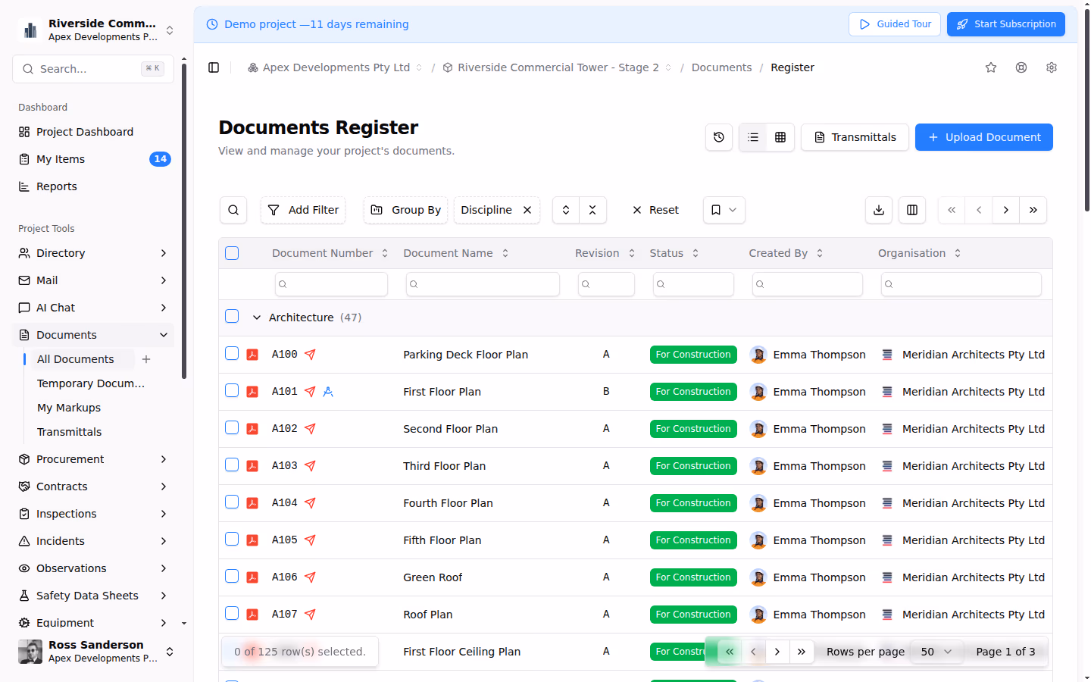This screenshot has height=682, width=1091.
Task: Download the documents register export
Action: click(x=878, y=210)
